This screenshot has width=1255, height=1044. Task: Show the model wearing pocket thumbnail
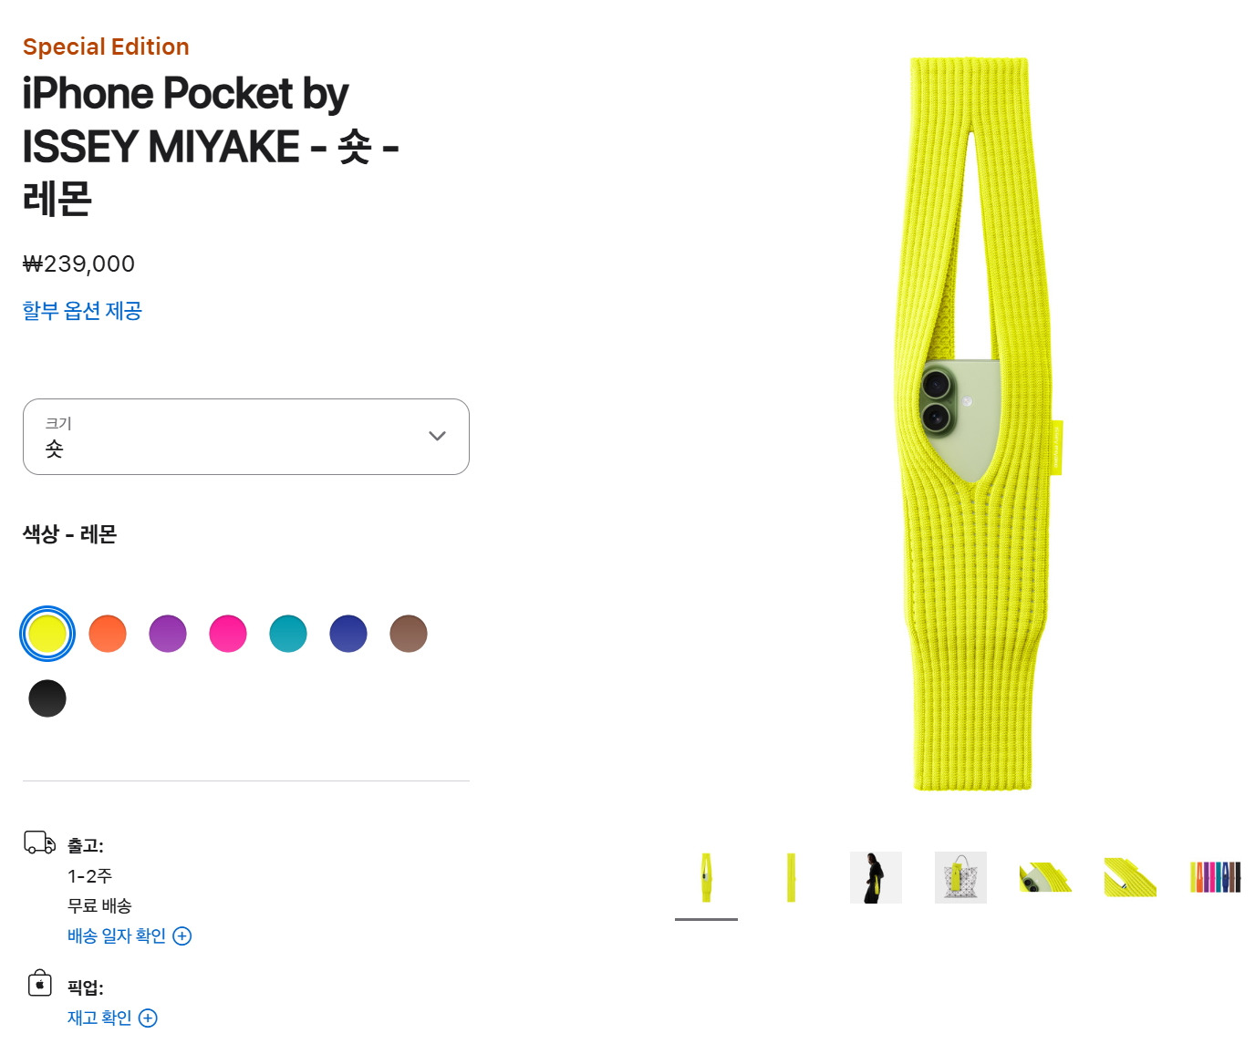coord(876,877)
